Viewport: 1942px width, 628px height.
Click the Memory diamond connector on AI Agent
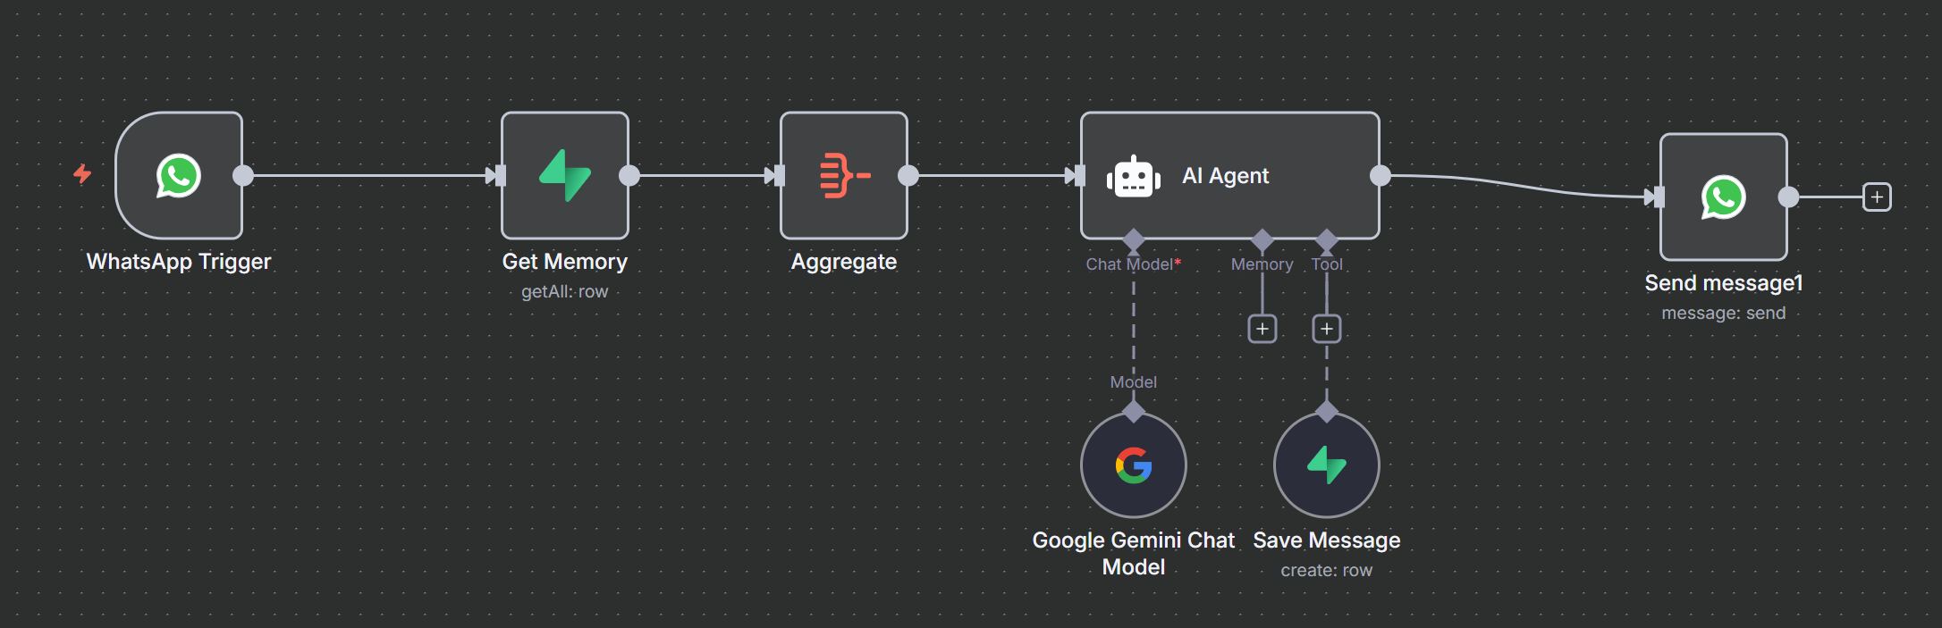click(1262, 239)
